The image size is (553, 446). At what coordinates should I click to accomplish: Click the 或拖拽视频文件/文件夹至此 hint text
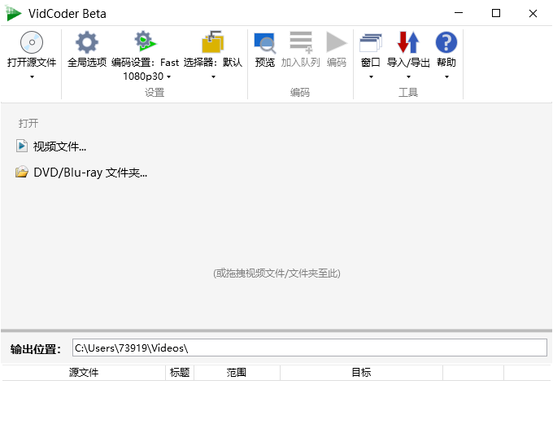[276, 273]
